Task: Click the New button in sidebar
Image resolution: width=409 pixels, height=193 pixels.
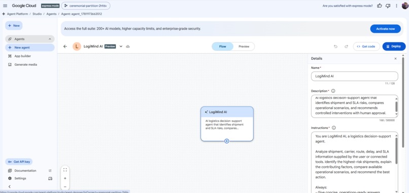Action: (14, 25)
